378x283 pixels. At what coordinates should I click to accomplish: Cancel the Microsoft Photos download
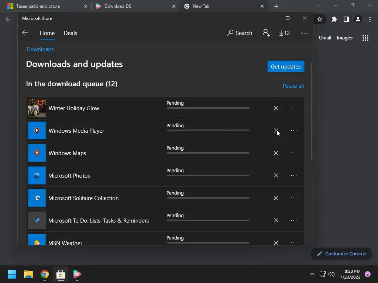[276, 175]
